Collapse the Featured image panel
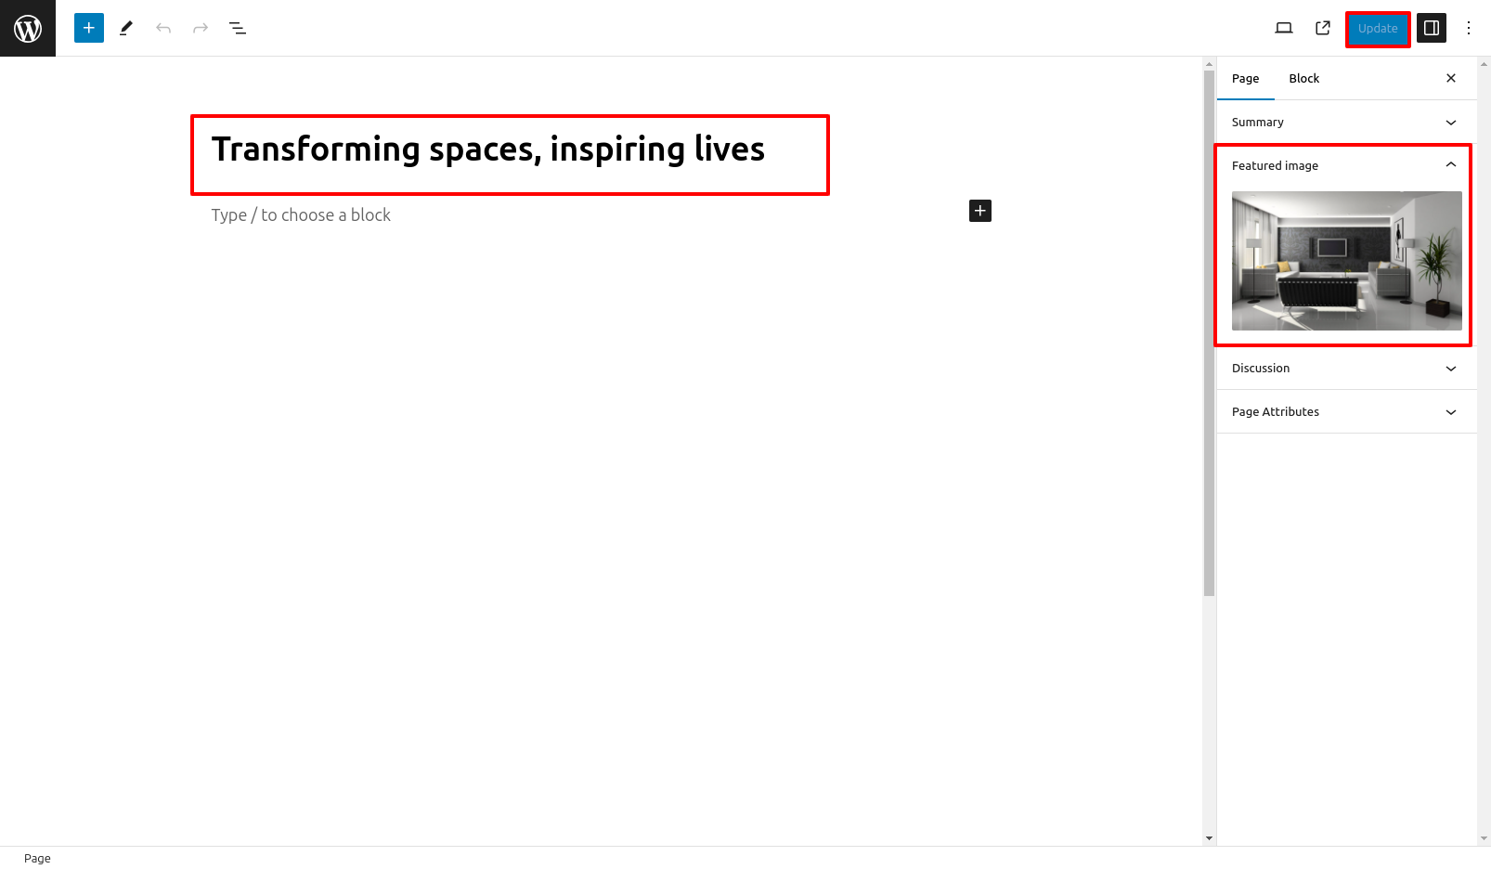This screenshot has width=1491, height=869. [x=1346, y=165]
